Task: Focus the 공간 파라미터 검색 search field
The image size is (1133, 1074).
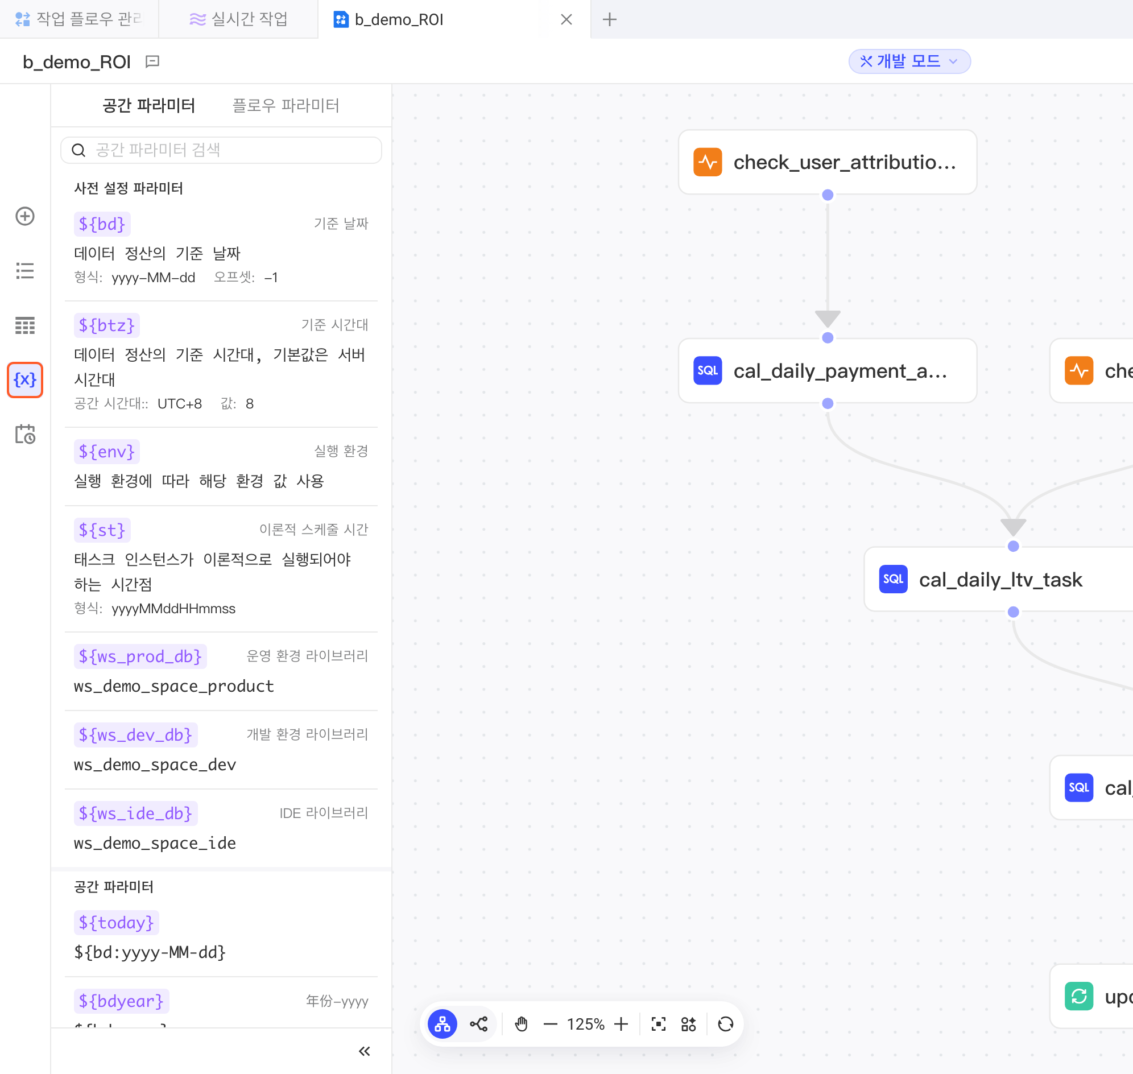Action: click(x=221, y=150)
